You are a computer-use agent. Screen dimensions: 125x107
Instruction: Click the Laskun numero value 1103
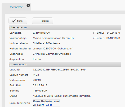[x=36, y=75]
